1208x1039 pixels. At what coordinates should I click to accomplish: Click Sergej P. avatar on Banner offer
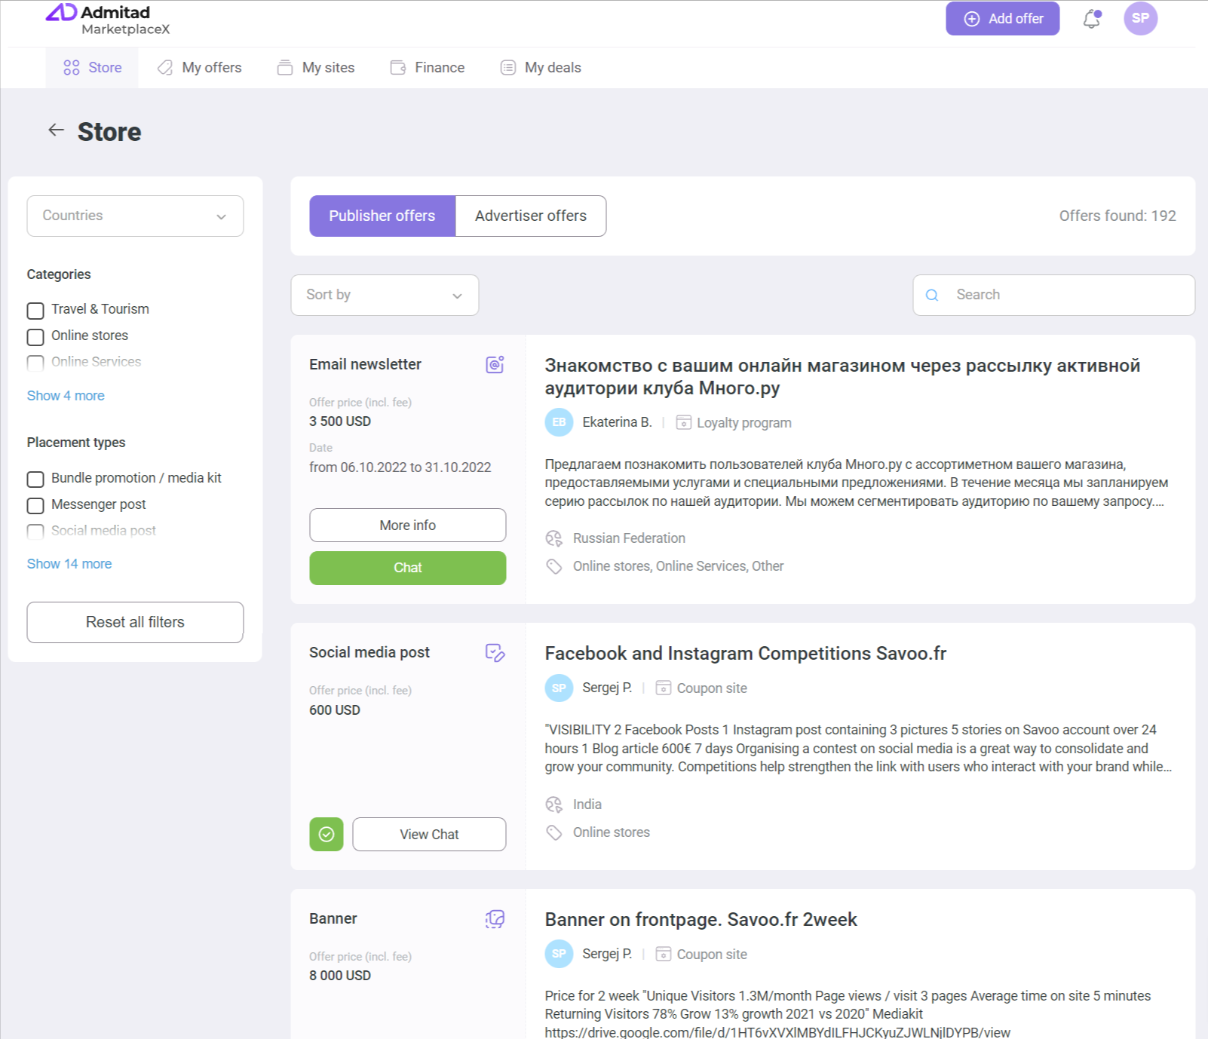click(559, 954)
